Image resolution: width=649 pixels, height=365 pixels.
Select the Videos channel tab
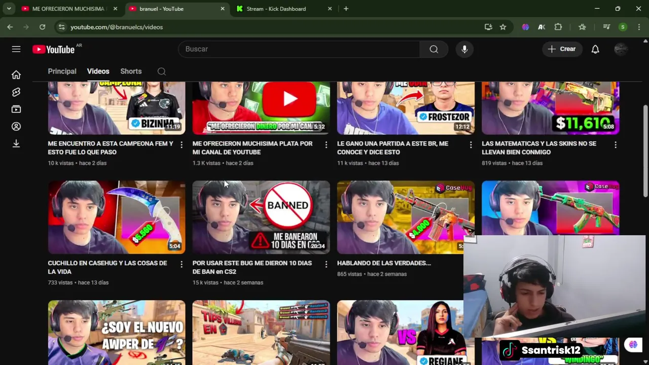click(x=98, y=71)
